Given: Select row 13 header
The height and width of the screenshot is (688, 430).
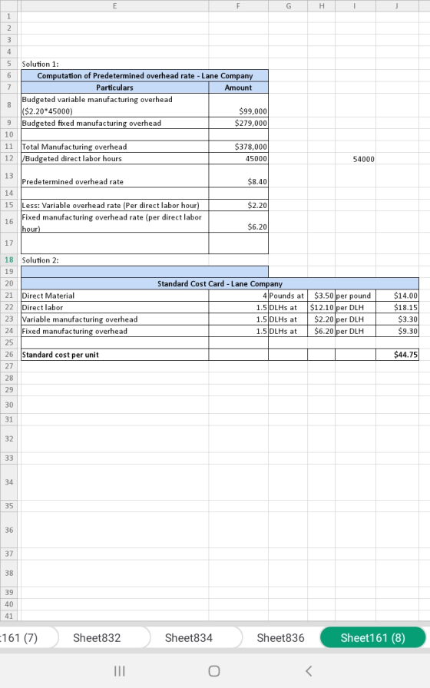Looking at the screenshot, I should pos(8,176).
